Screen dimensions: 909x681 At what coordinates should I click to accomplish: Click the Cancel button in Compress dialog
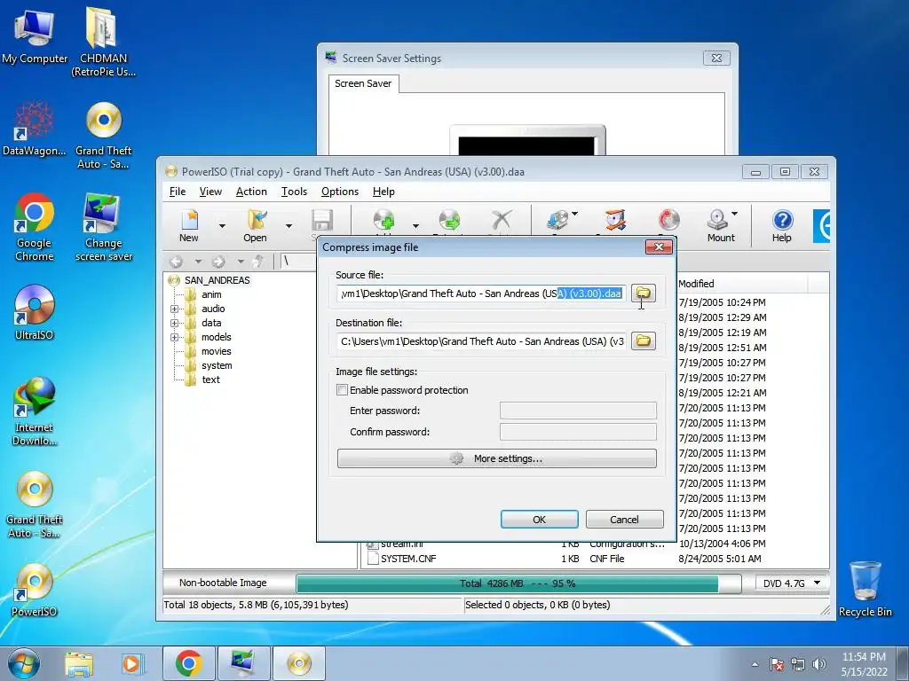[624, 520]
